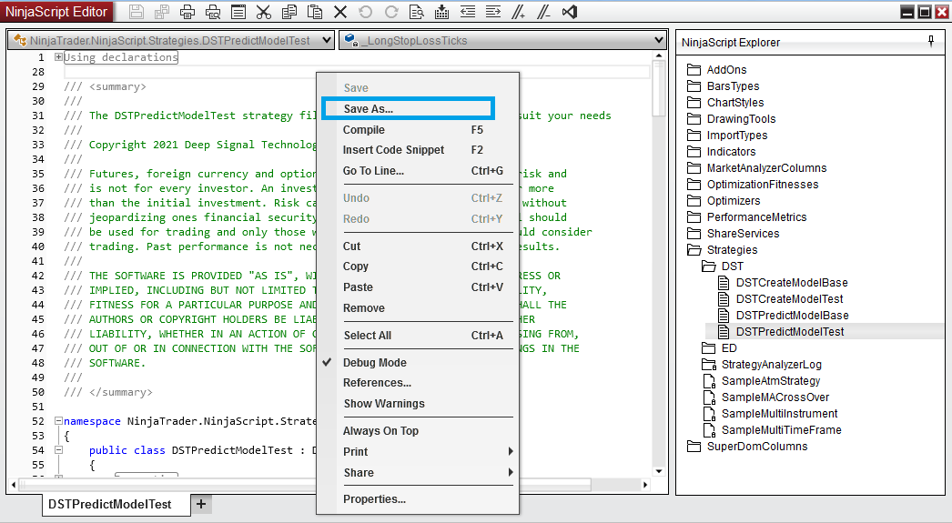The height and width of the screenshot is (523, 952).
Task: Click the page setup window icon
Action: click(238, 12)
